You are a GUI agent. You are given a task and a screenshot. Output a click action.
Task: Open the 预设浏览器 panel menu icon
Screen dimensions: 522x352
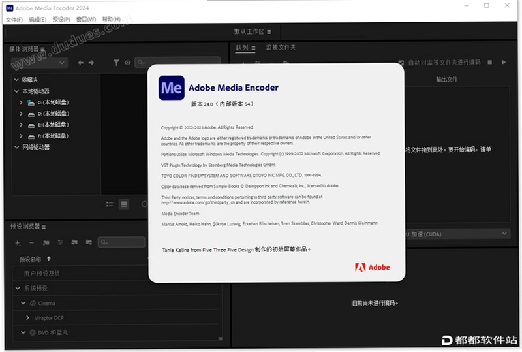click(x=44, y=227)
